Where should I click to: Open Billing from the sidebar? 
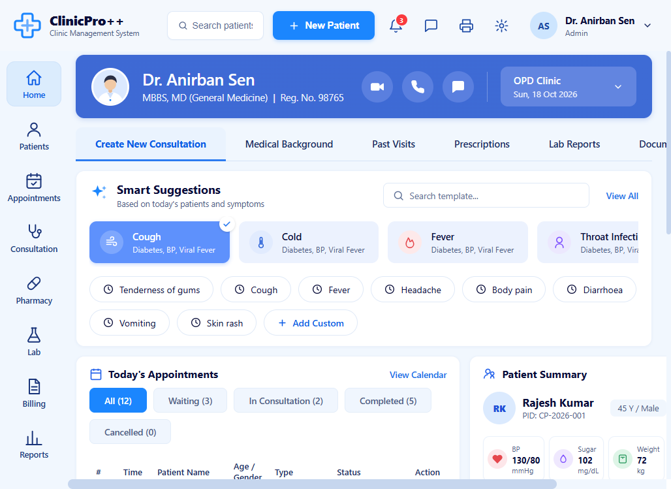pos(34,393)
